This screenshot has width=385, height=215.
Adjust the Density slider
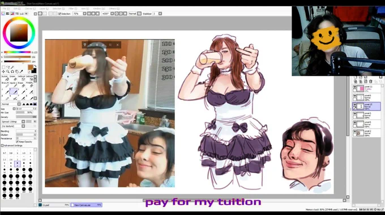click(x=26, y=117)
